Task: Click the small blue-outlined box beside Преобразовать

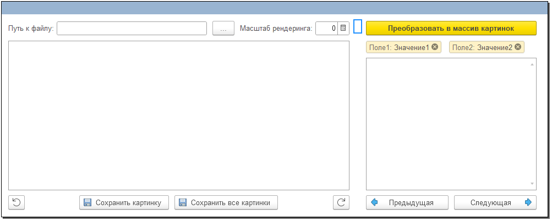Action: 357,26
